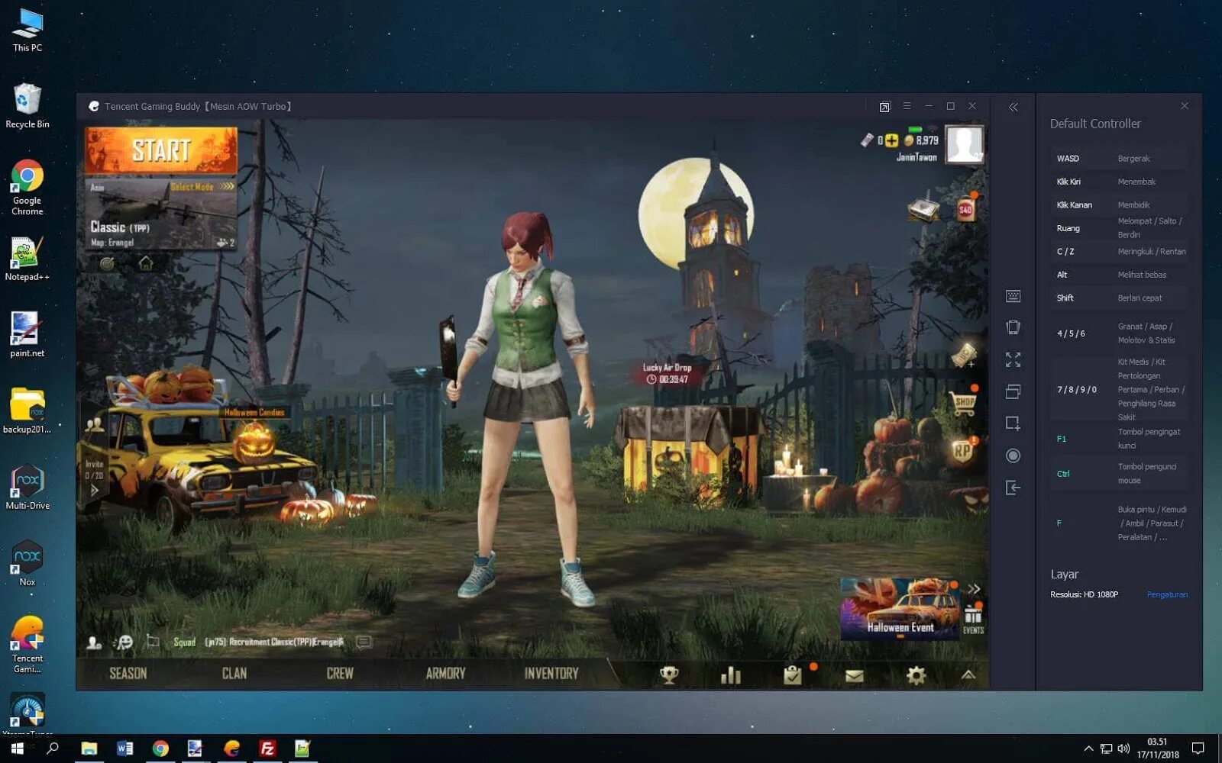Show hidden system tray icons
The width and height of the screenshot is (1222, 763).
(x=1088, y=749)
